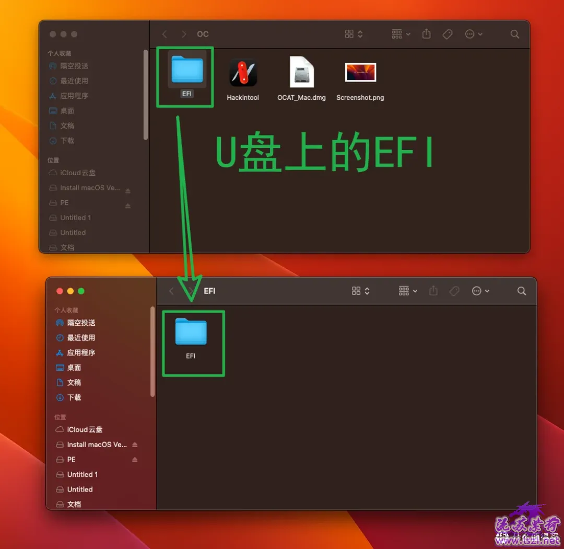Viewport: 564px width, 549px height.
Task: Switch icon view mode in OC window
Action: (x=354, y=34)
